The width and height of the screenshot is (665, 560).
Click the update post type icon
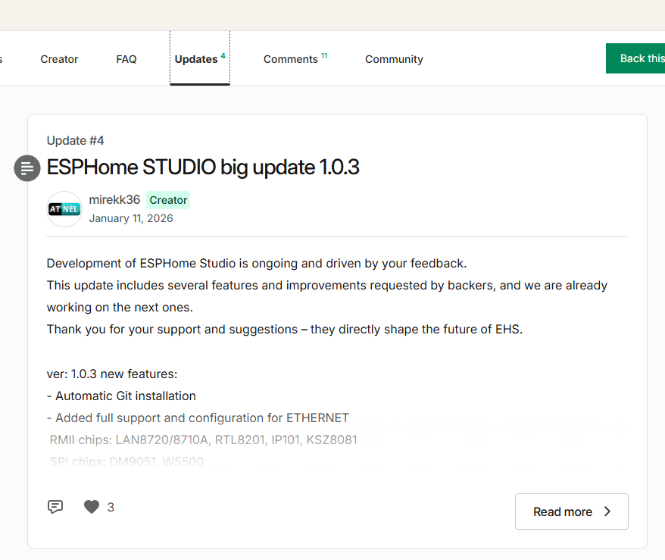(x=27, y=168)
